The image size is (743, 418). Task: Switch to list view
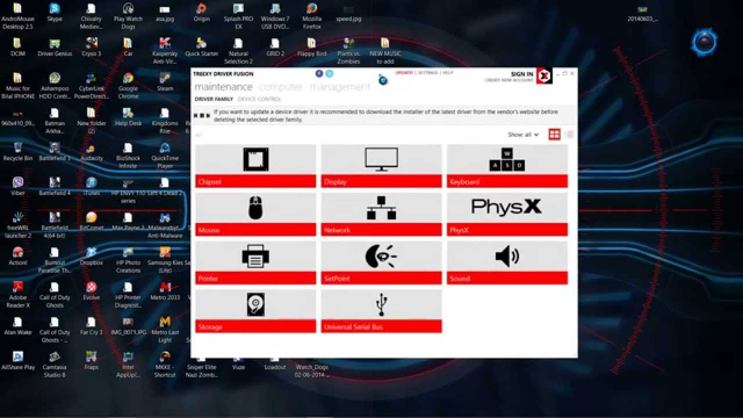569,135
